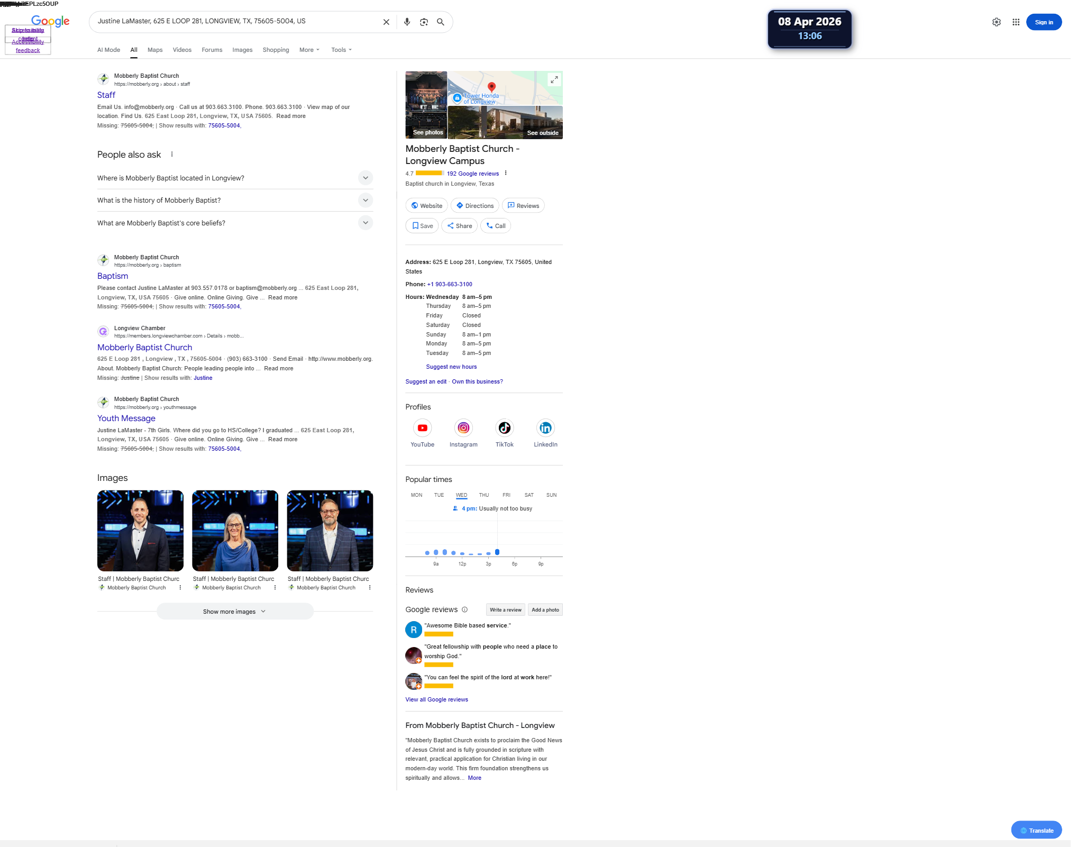Viewport: 1077px width, 847px height.
Task: Open the More search filters dropdown
Action: [309, 50]
